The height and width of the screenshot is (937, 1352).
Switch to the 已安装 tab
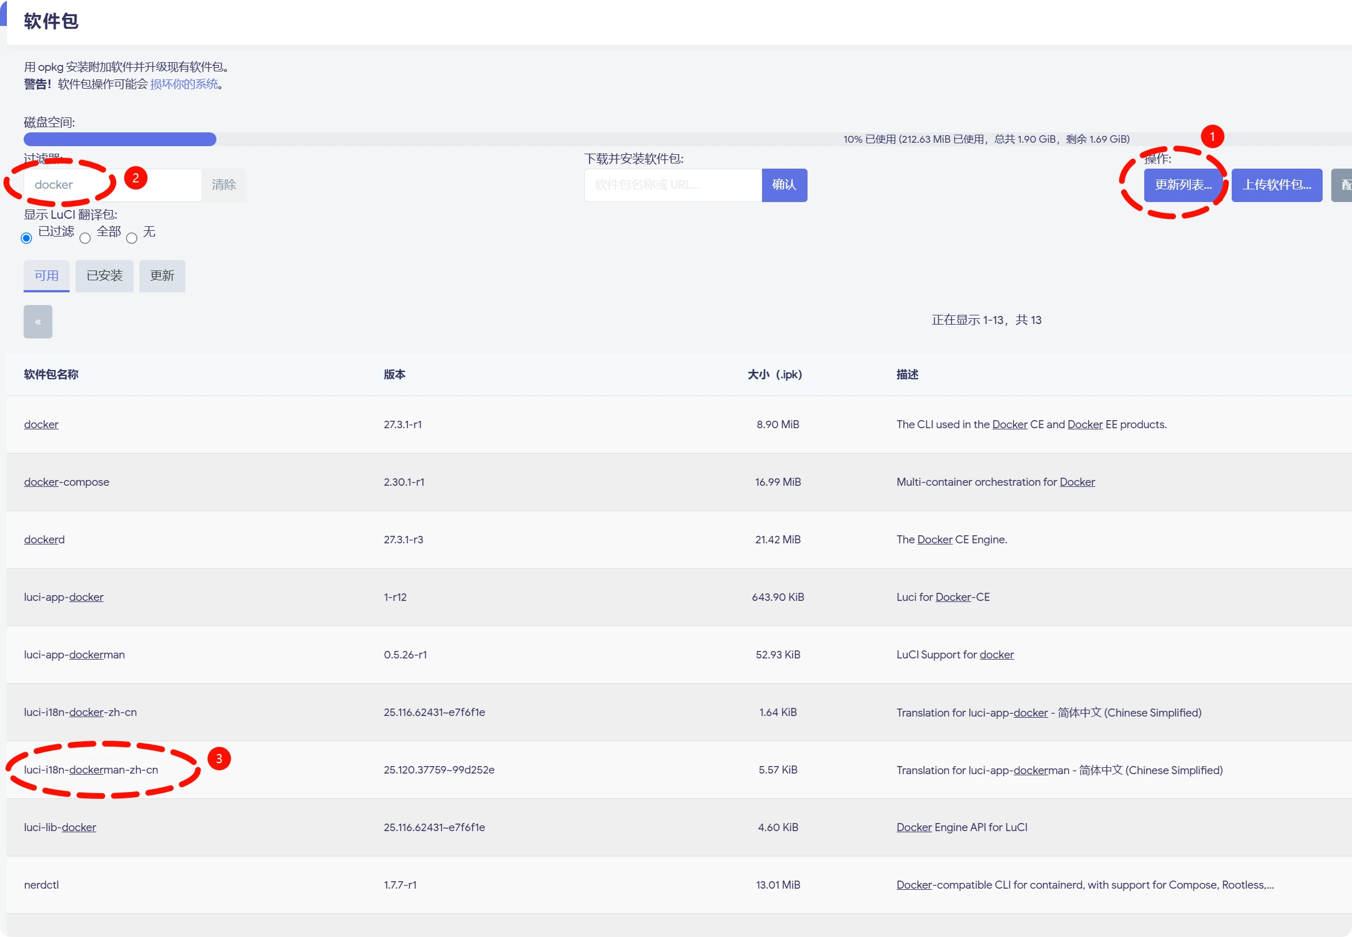(105, 276)
